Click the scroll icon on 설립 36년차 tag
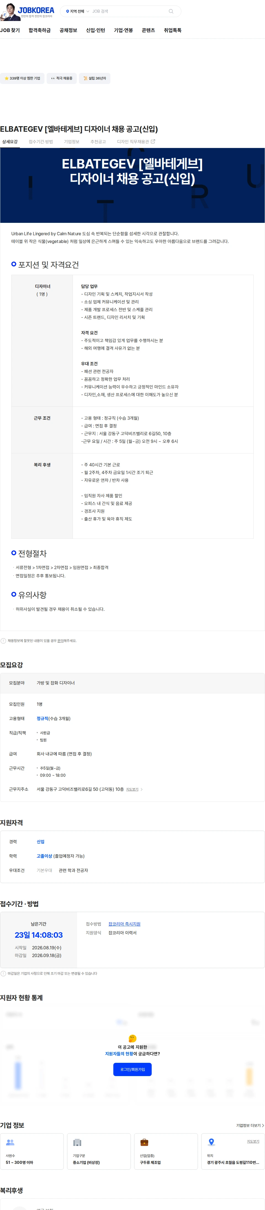265x1210 pixels. point(85,78)
